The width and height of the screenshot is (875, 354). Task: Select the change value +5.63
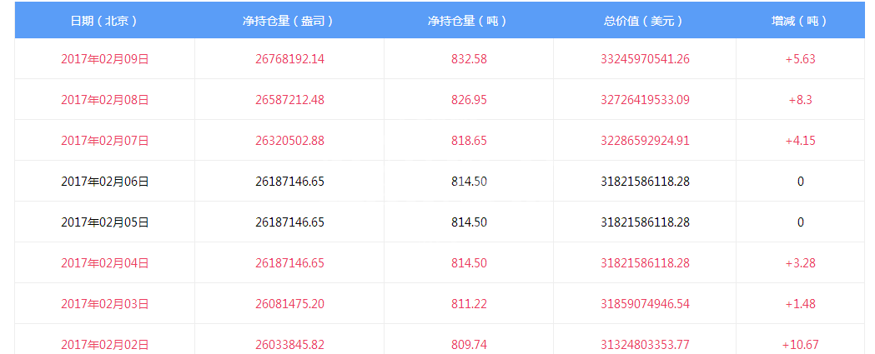[800, 59]
